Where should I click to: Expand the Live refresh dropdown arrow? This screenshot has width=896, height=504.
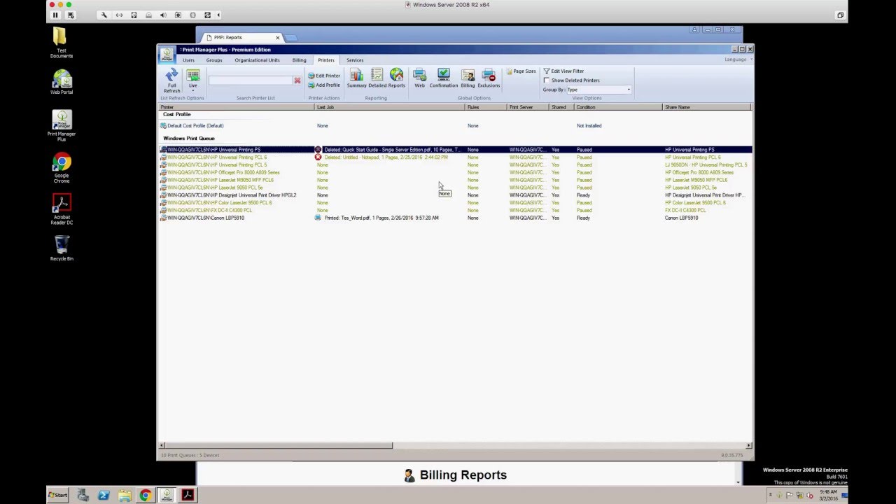pos(192,91)
